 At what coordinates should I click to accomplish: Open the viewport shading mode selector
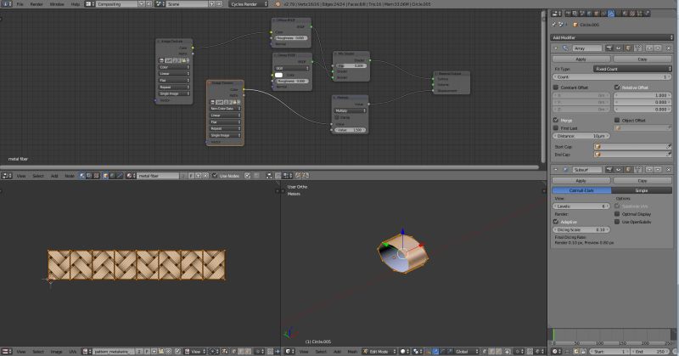tap(405, 351)
